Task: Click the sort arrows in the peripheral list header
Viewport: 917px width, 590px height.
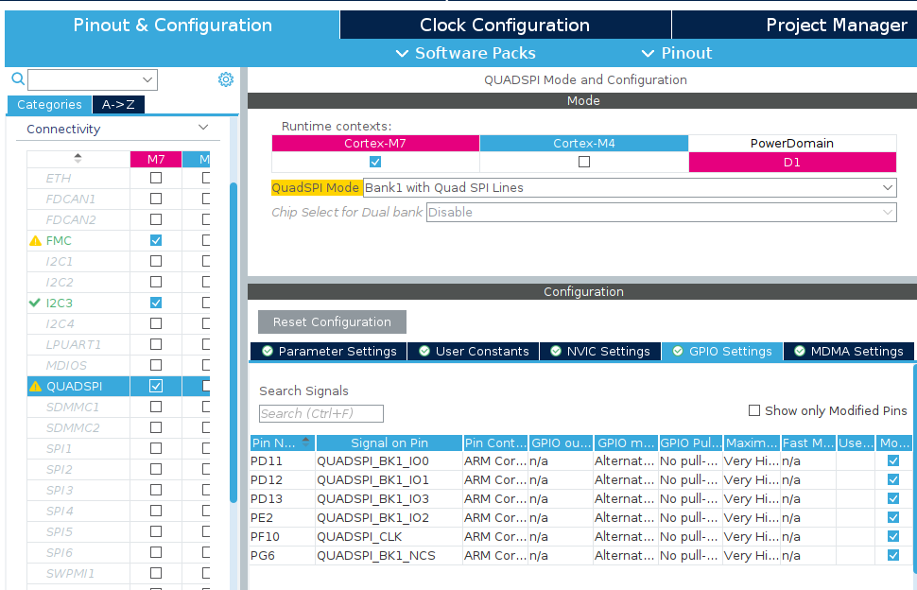Action: [78, 158]
